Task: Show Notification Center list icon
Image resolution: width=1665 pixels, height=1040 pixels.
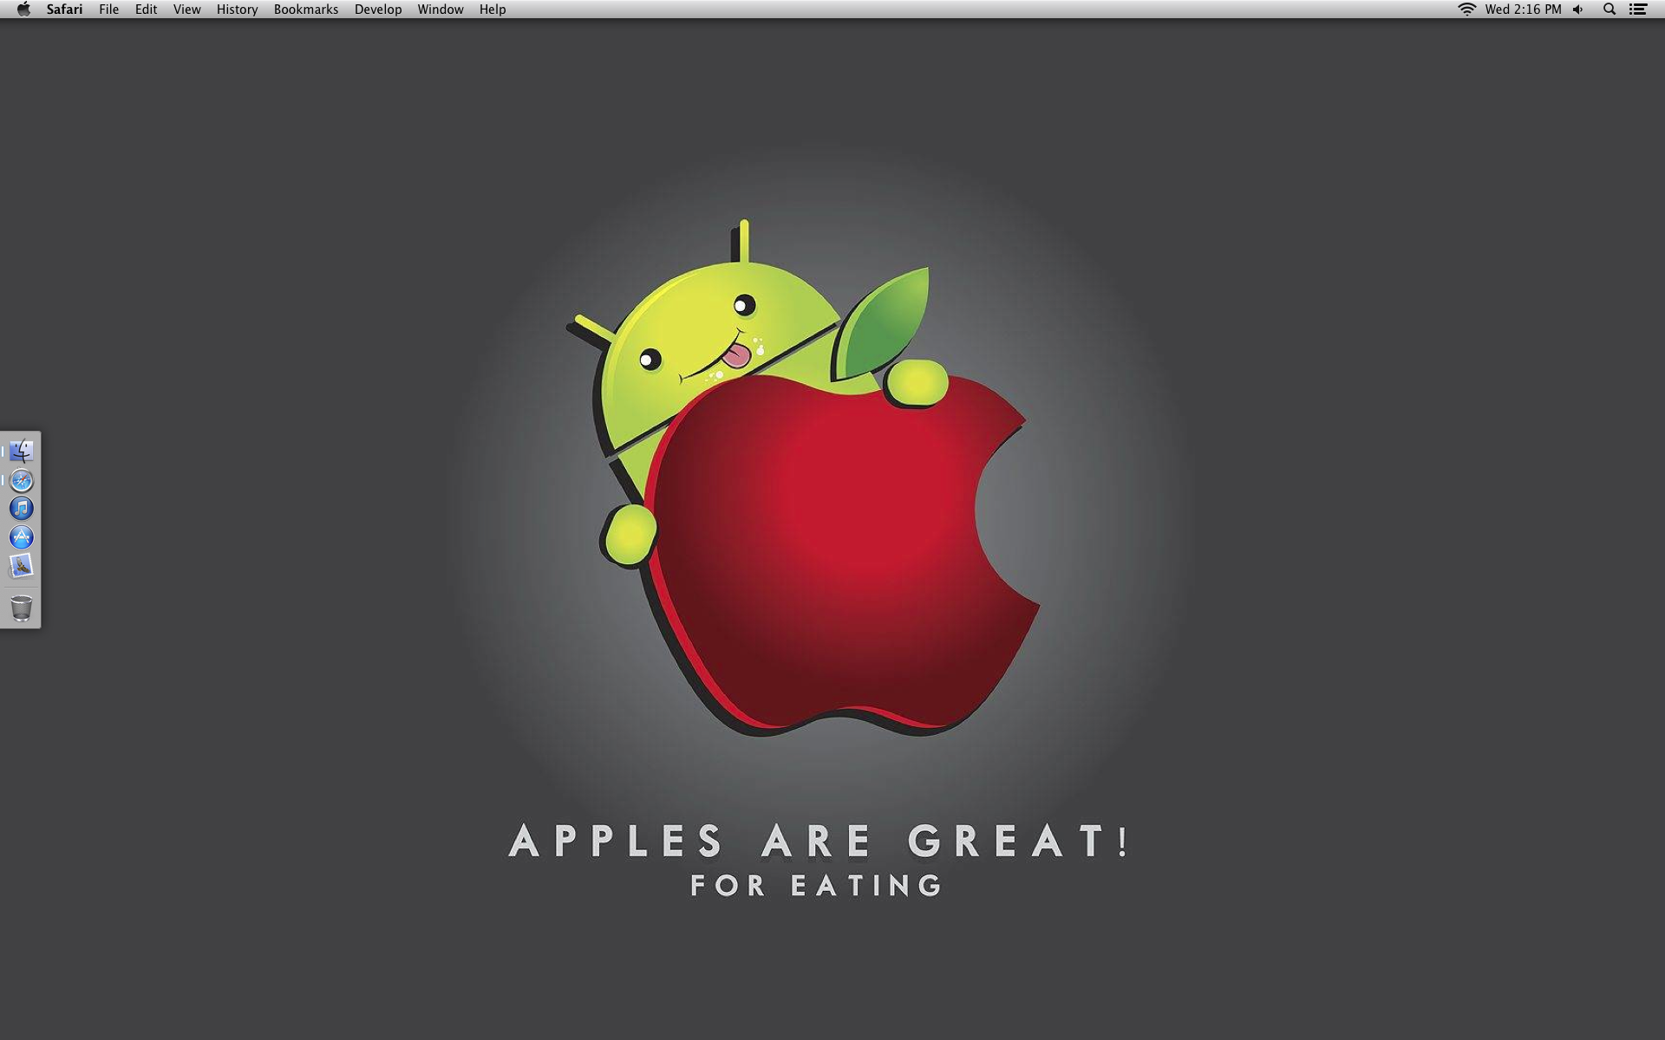Action: click(1638, 10)
